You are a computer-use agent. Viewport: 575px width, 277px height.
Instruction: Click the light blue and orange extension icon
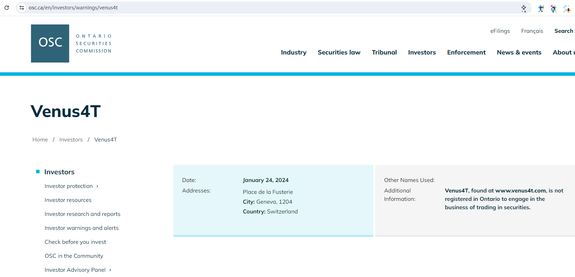[567, 8]
